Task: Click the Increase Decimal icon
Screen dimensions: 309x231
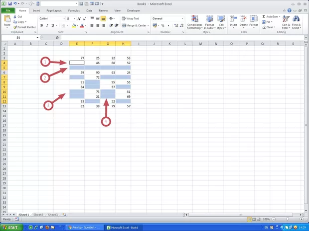Action: click(x=176, y=25)
